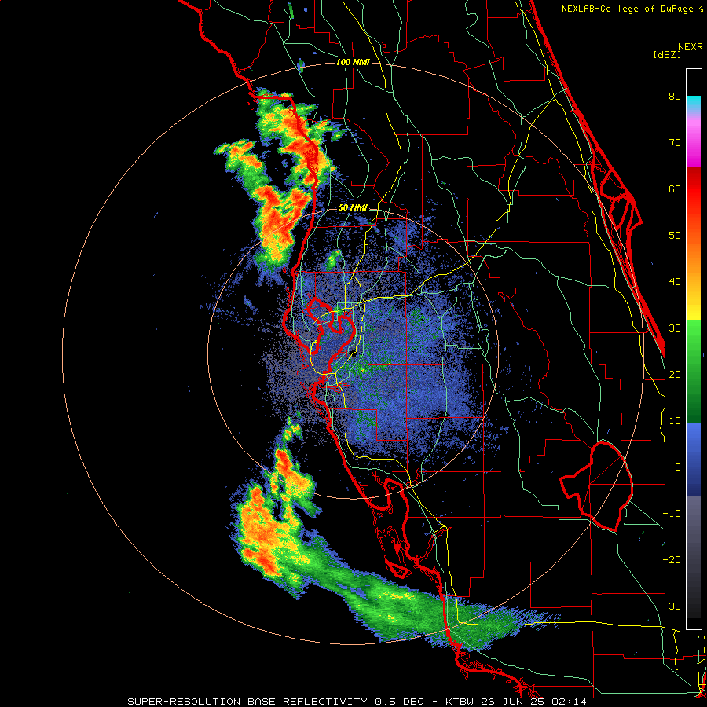Pick the orange band on the color scale

694,259
